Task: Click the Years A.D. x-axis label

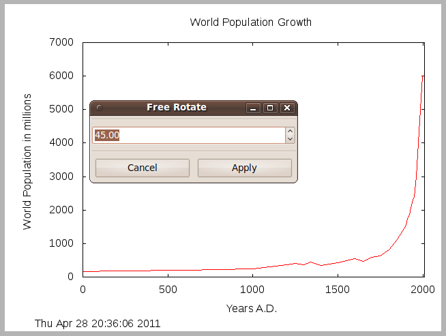Action: (252, 309)
